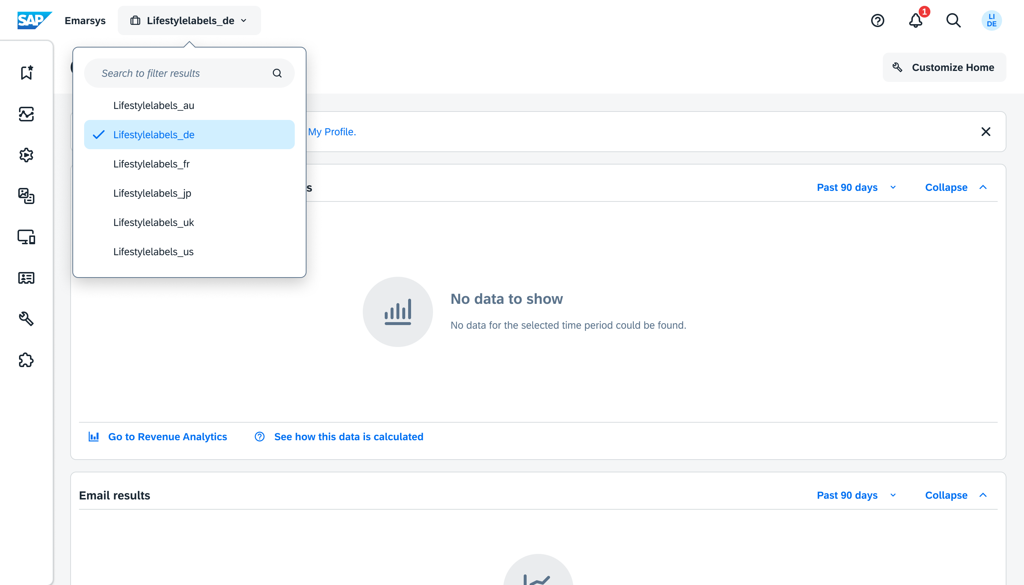Click the No data to show heading
Screen dimensions: 1024x585
507,299
